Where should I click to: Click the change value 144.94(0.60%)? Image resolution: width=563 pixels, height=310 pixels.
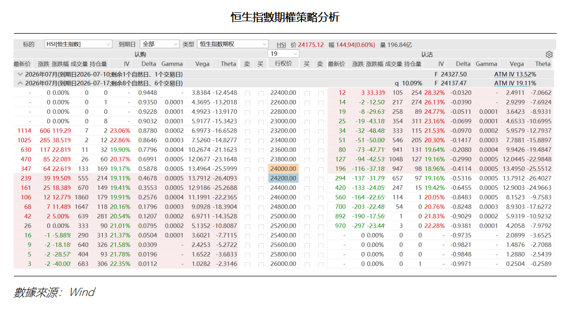point(355,45)
